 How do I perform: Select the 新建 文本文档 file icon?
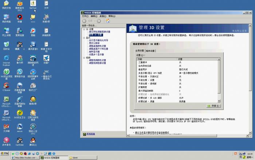click(x=46, y=47)
